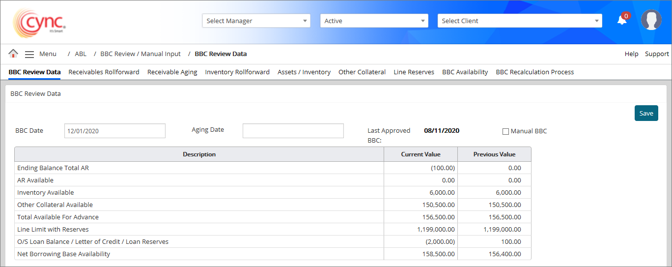The image size is (672, 267).
Task: Open the Active status dropdown
Action: (x=374, y=21)
